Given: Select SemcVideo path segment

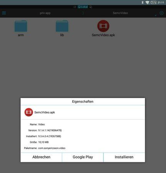Looking at the screenshot, I should click(120, 13).
